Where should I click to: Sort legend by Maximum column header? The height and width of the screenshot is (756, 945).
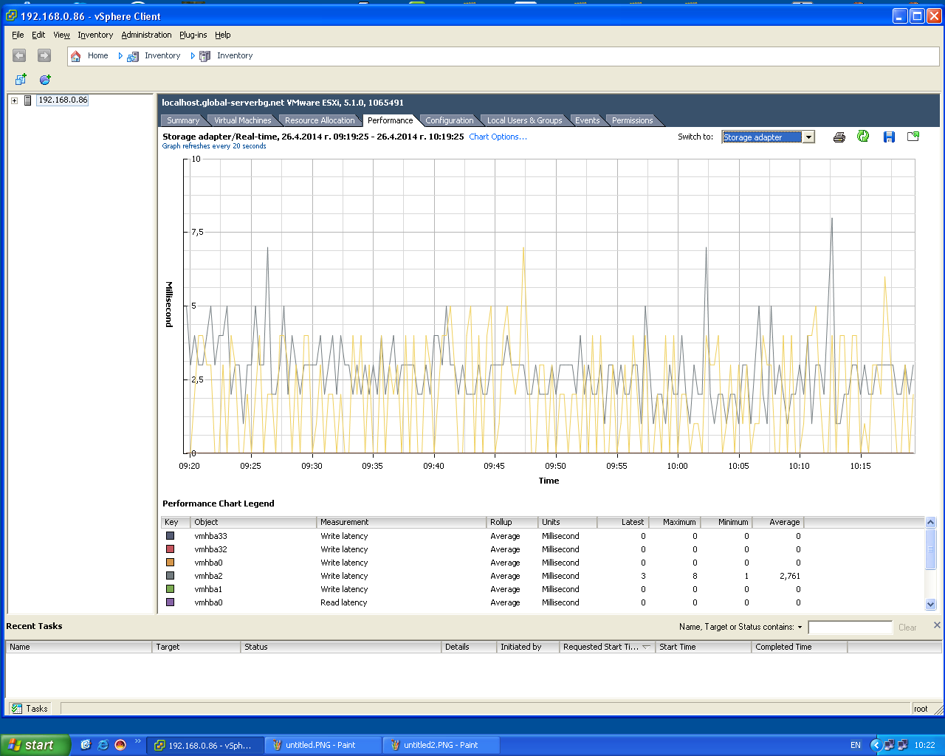click(675, 522)
